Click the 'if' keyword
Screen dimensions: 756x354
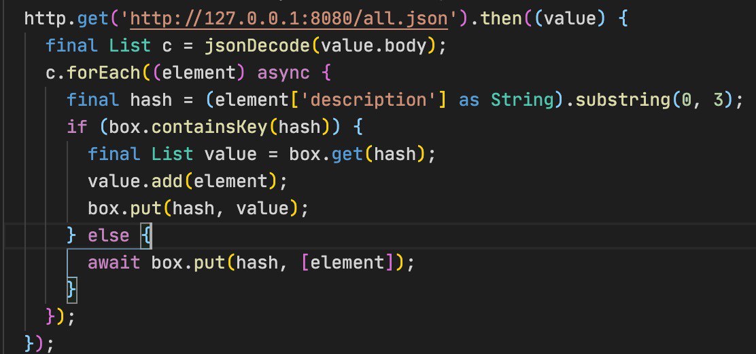pyautogui.click(x=77, y=127)
